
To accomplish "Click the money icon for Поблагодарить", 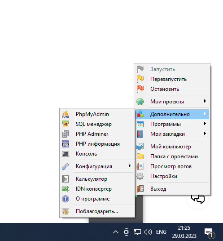I will [66, 211].
